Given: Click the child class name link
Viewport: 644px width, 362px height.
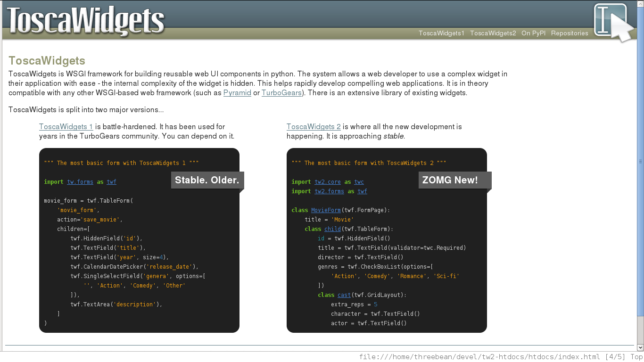Looking at the screenshot, I should pos(332,229).
